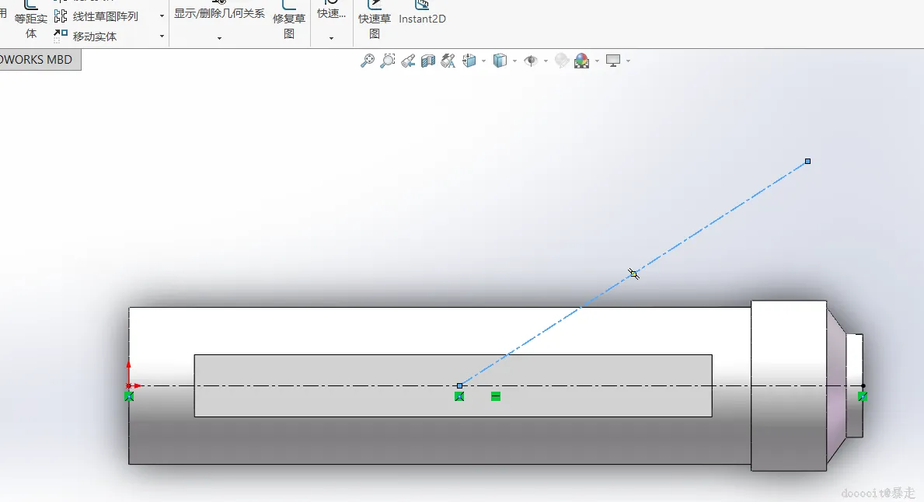Click the View Settings monitor icon
924x502 pixels.
[x=613, y=61]
